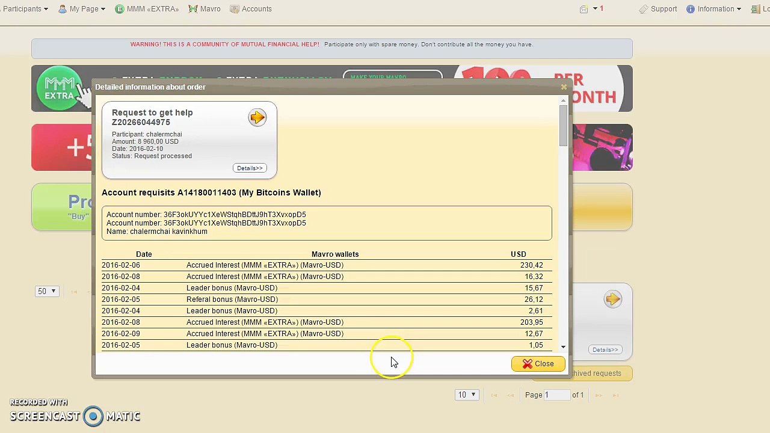Click the page number input field
This screenshot has width=770, height=433.
coord(556,395)
